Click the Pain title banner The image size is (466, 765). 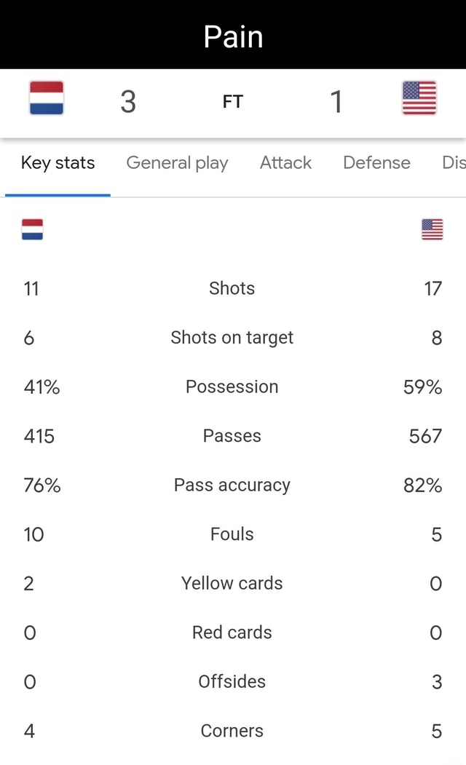233,35
